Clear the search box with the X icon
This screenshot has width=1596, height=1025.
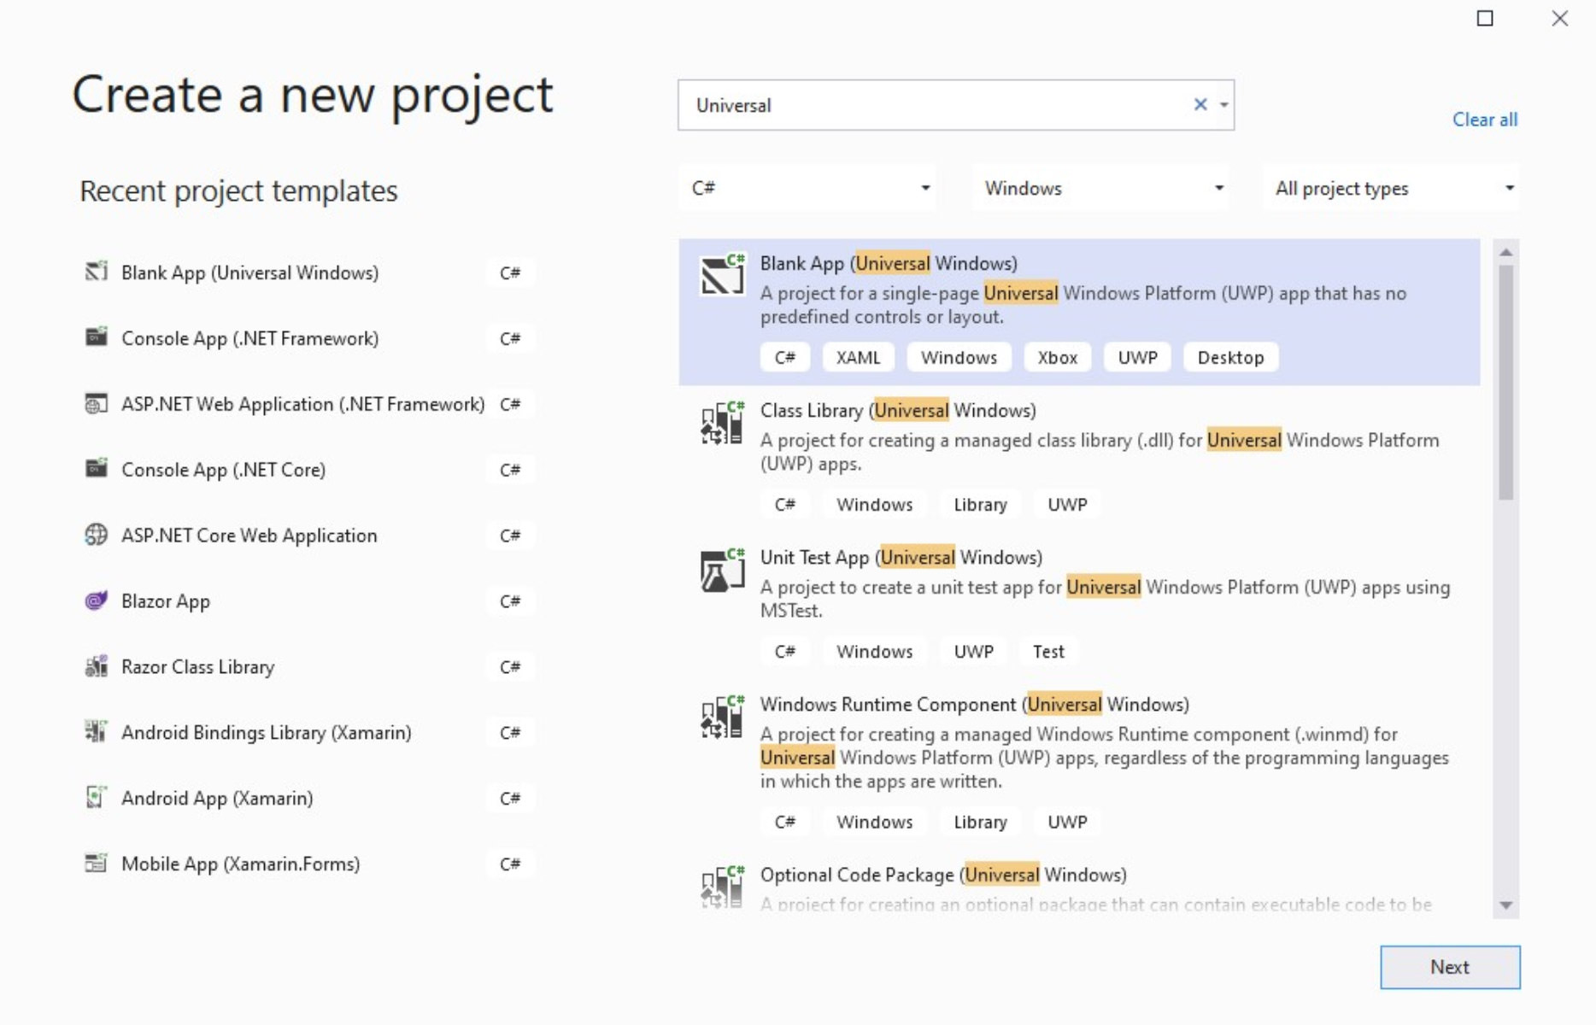1200,104
